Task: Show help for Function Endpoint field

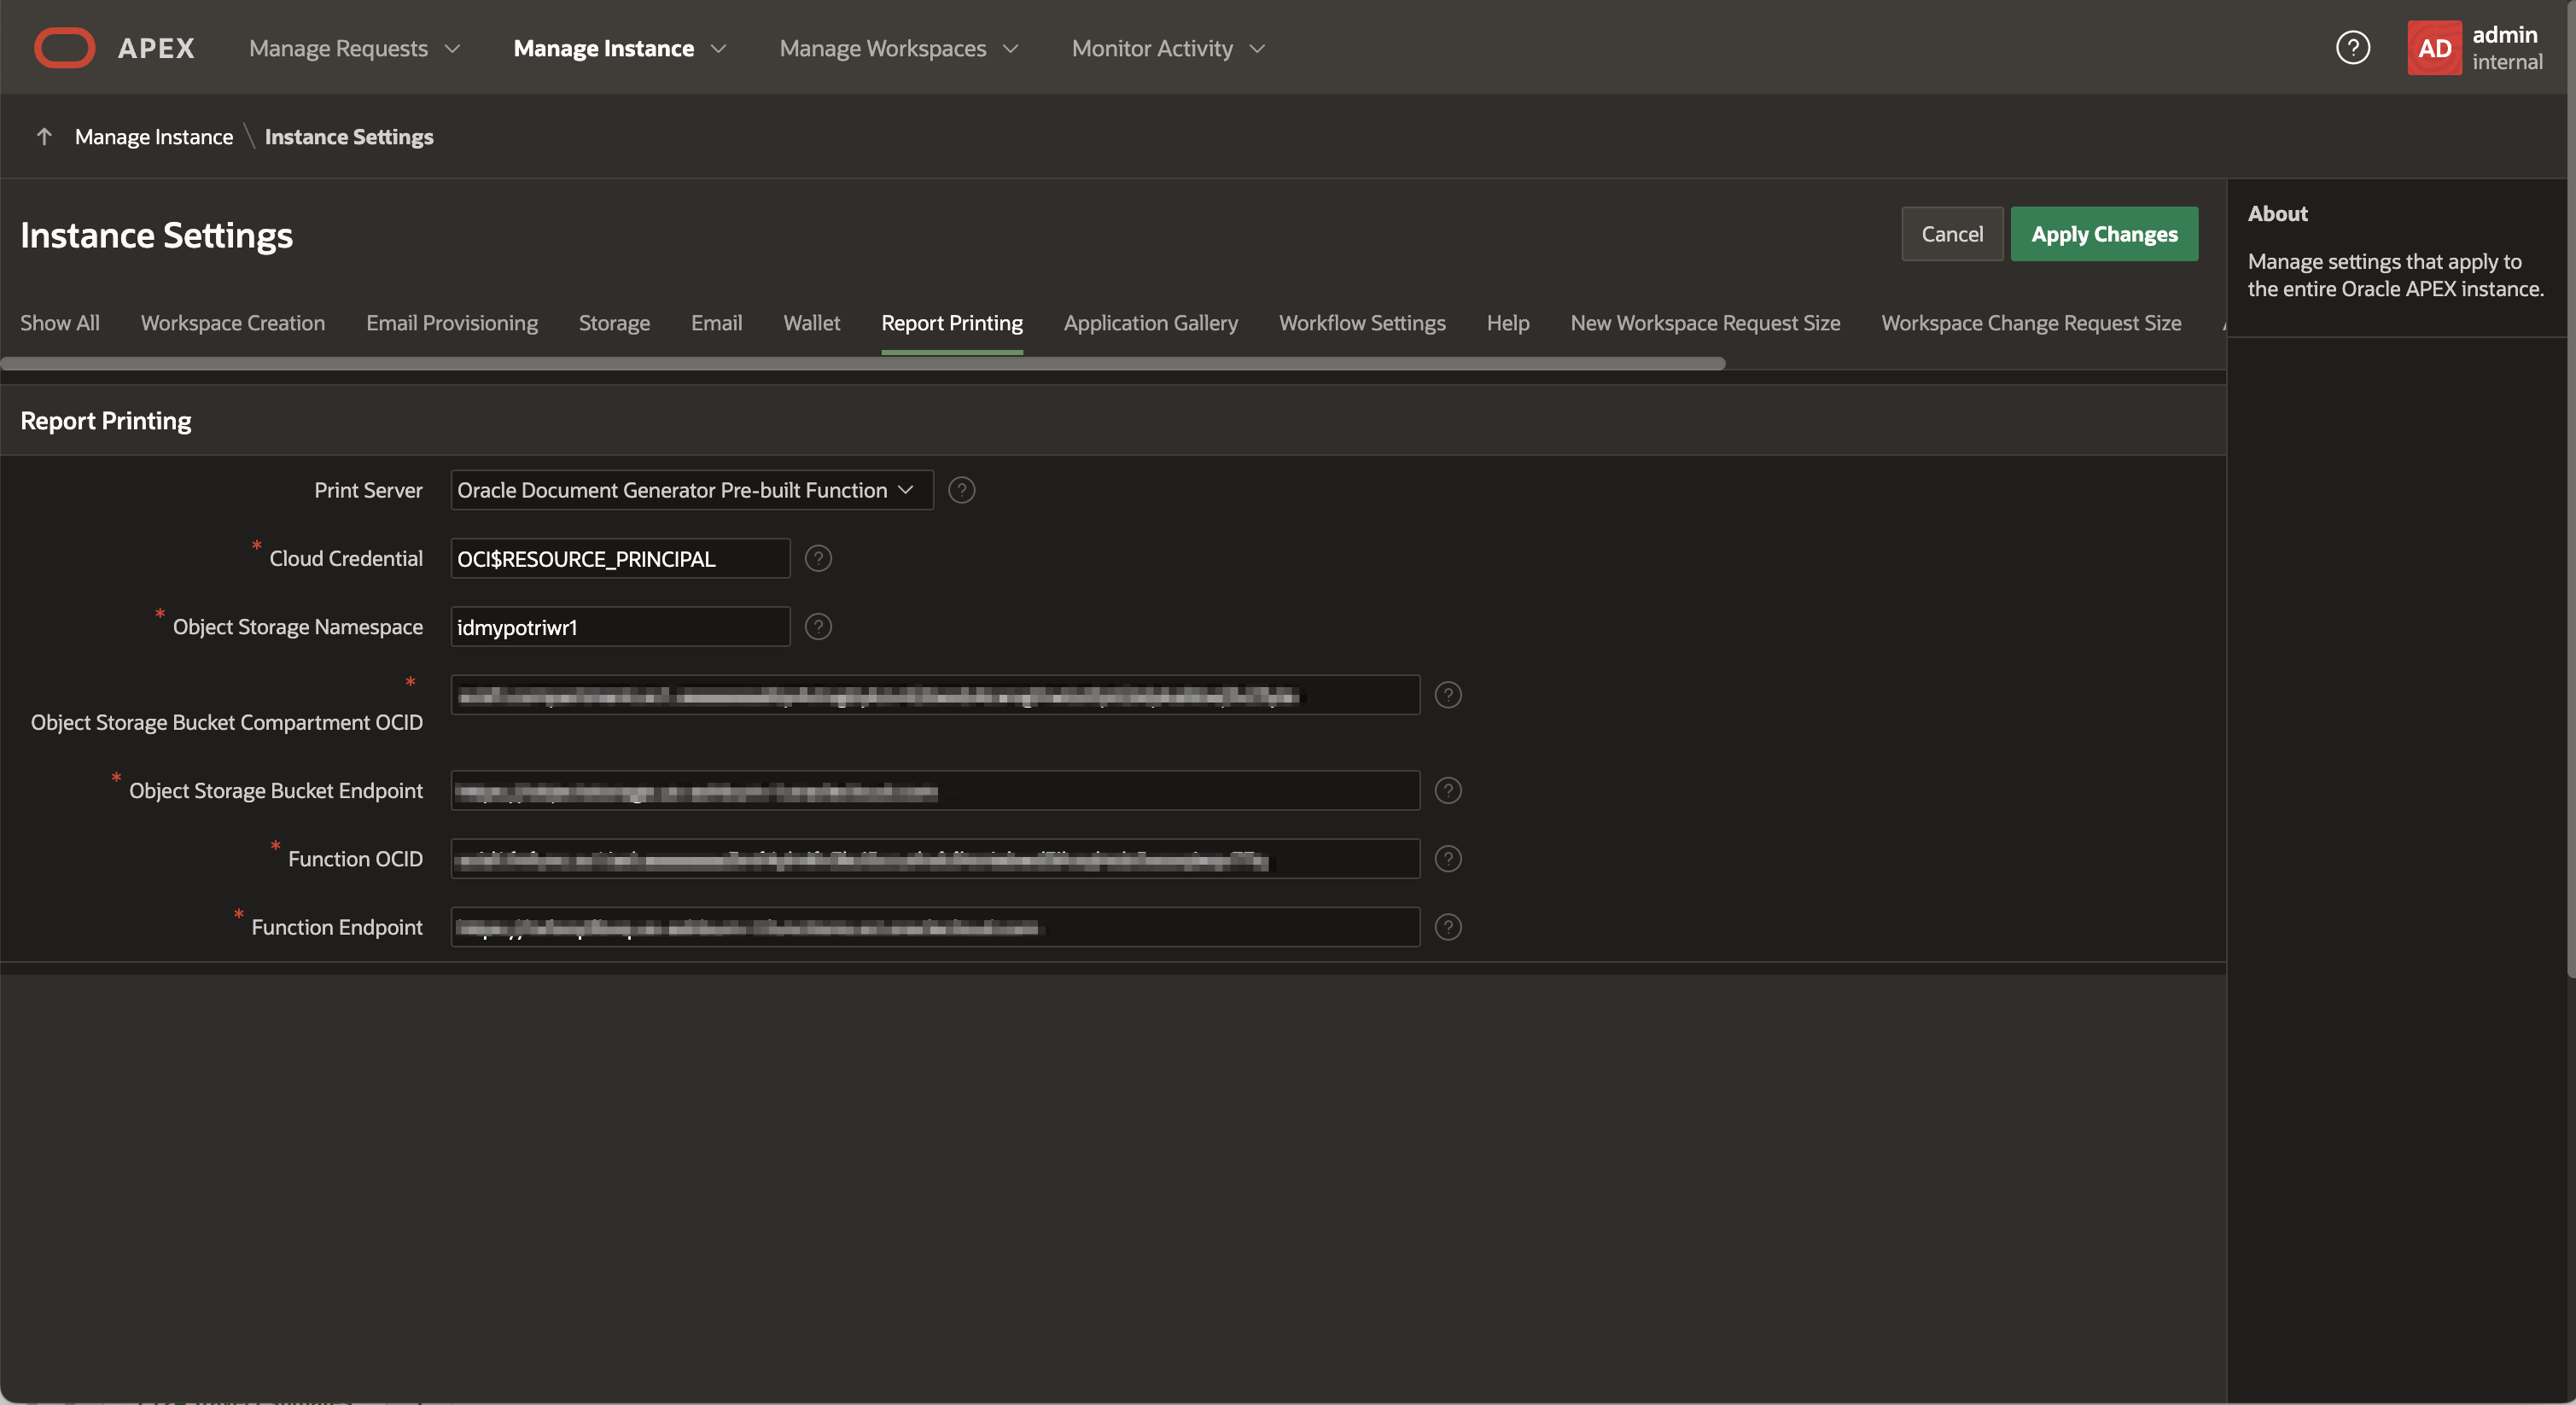Action: click(x=1447, y=927)
